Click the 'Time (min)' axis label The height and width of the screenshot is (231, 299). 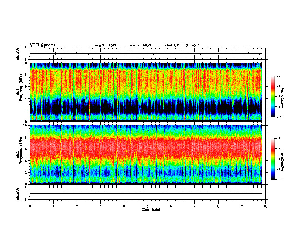pyautogui.click(x=151, y=209)
